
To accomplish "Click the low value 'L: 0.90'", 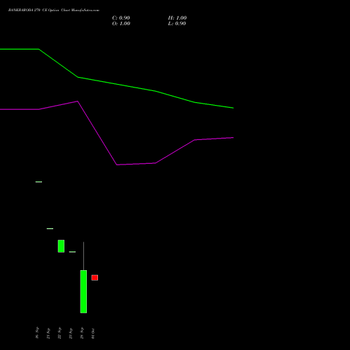I will 177,24.
